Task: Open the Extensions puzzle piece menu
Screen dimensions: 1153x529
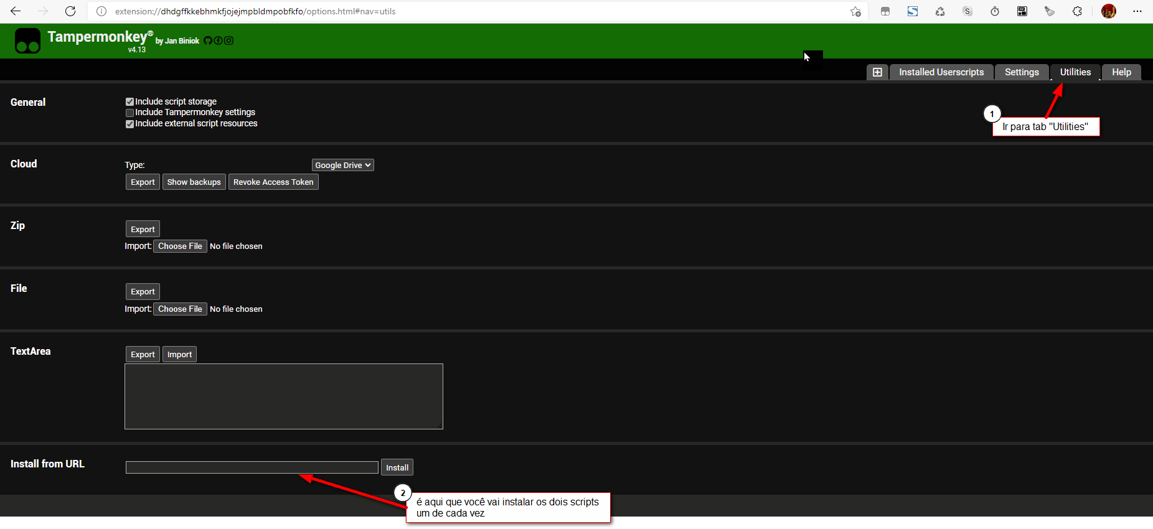Action: (x=1077, y=11)
